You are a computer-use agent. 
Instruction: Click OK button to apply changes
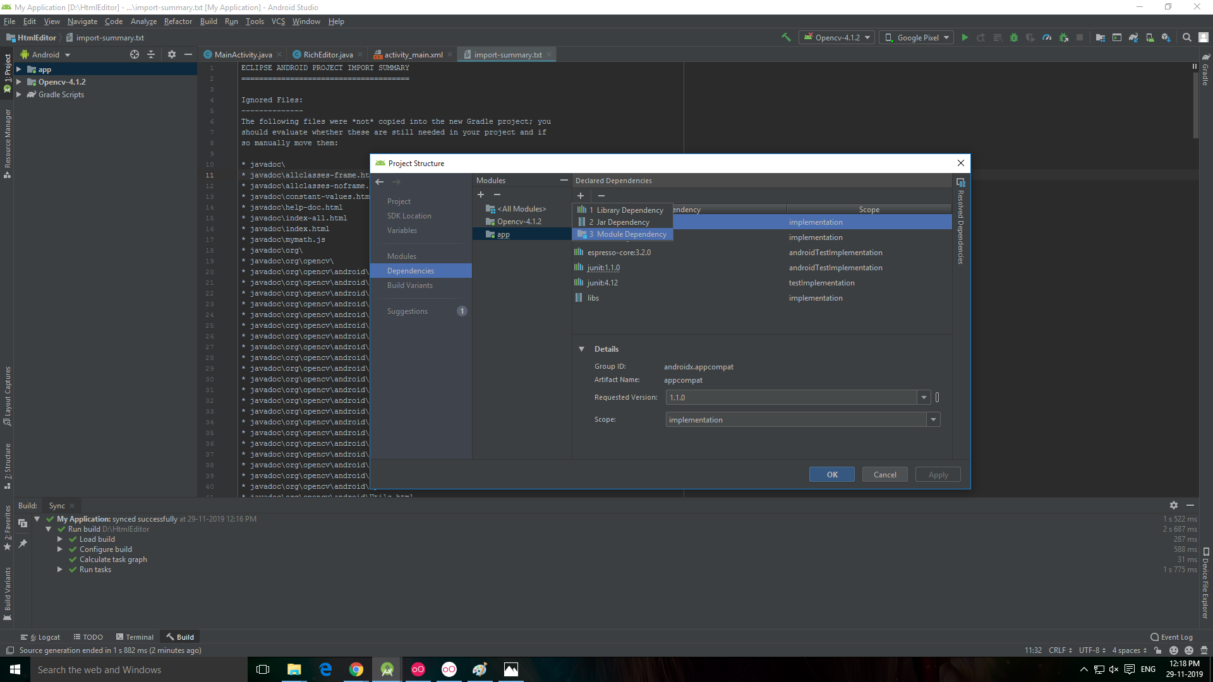pyautogui.click(x=832, y=474)
